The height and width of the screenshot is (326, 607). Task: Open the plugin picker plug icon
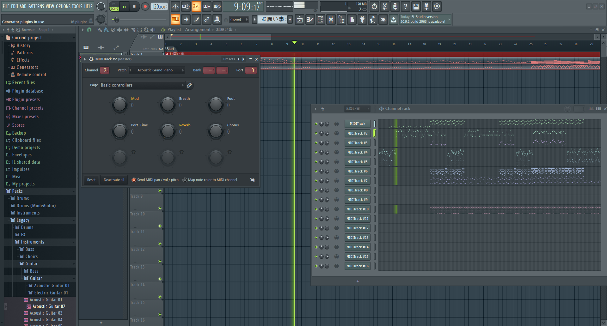point(362,20)
